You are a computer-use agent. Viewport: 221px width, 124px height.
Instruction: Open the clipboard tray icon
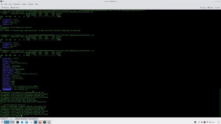(207, 122)
